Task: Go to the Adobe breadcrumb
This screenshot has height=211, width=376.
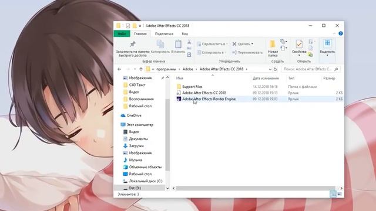Action: (188, 69)
